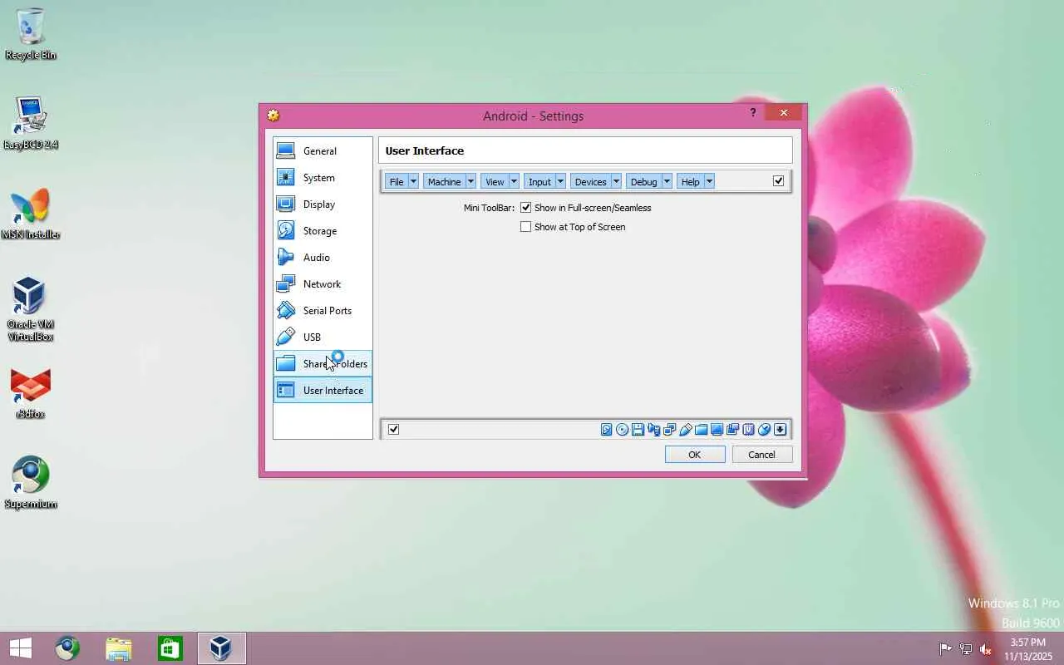Click the keyboard host-key arrow indicator
This screenshot has height=665, width=1064.
(780, 430)
